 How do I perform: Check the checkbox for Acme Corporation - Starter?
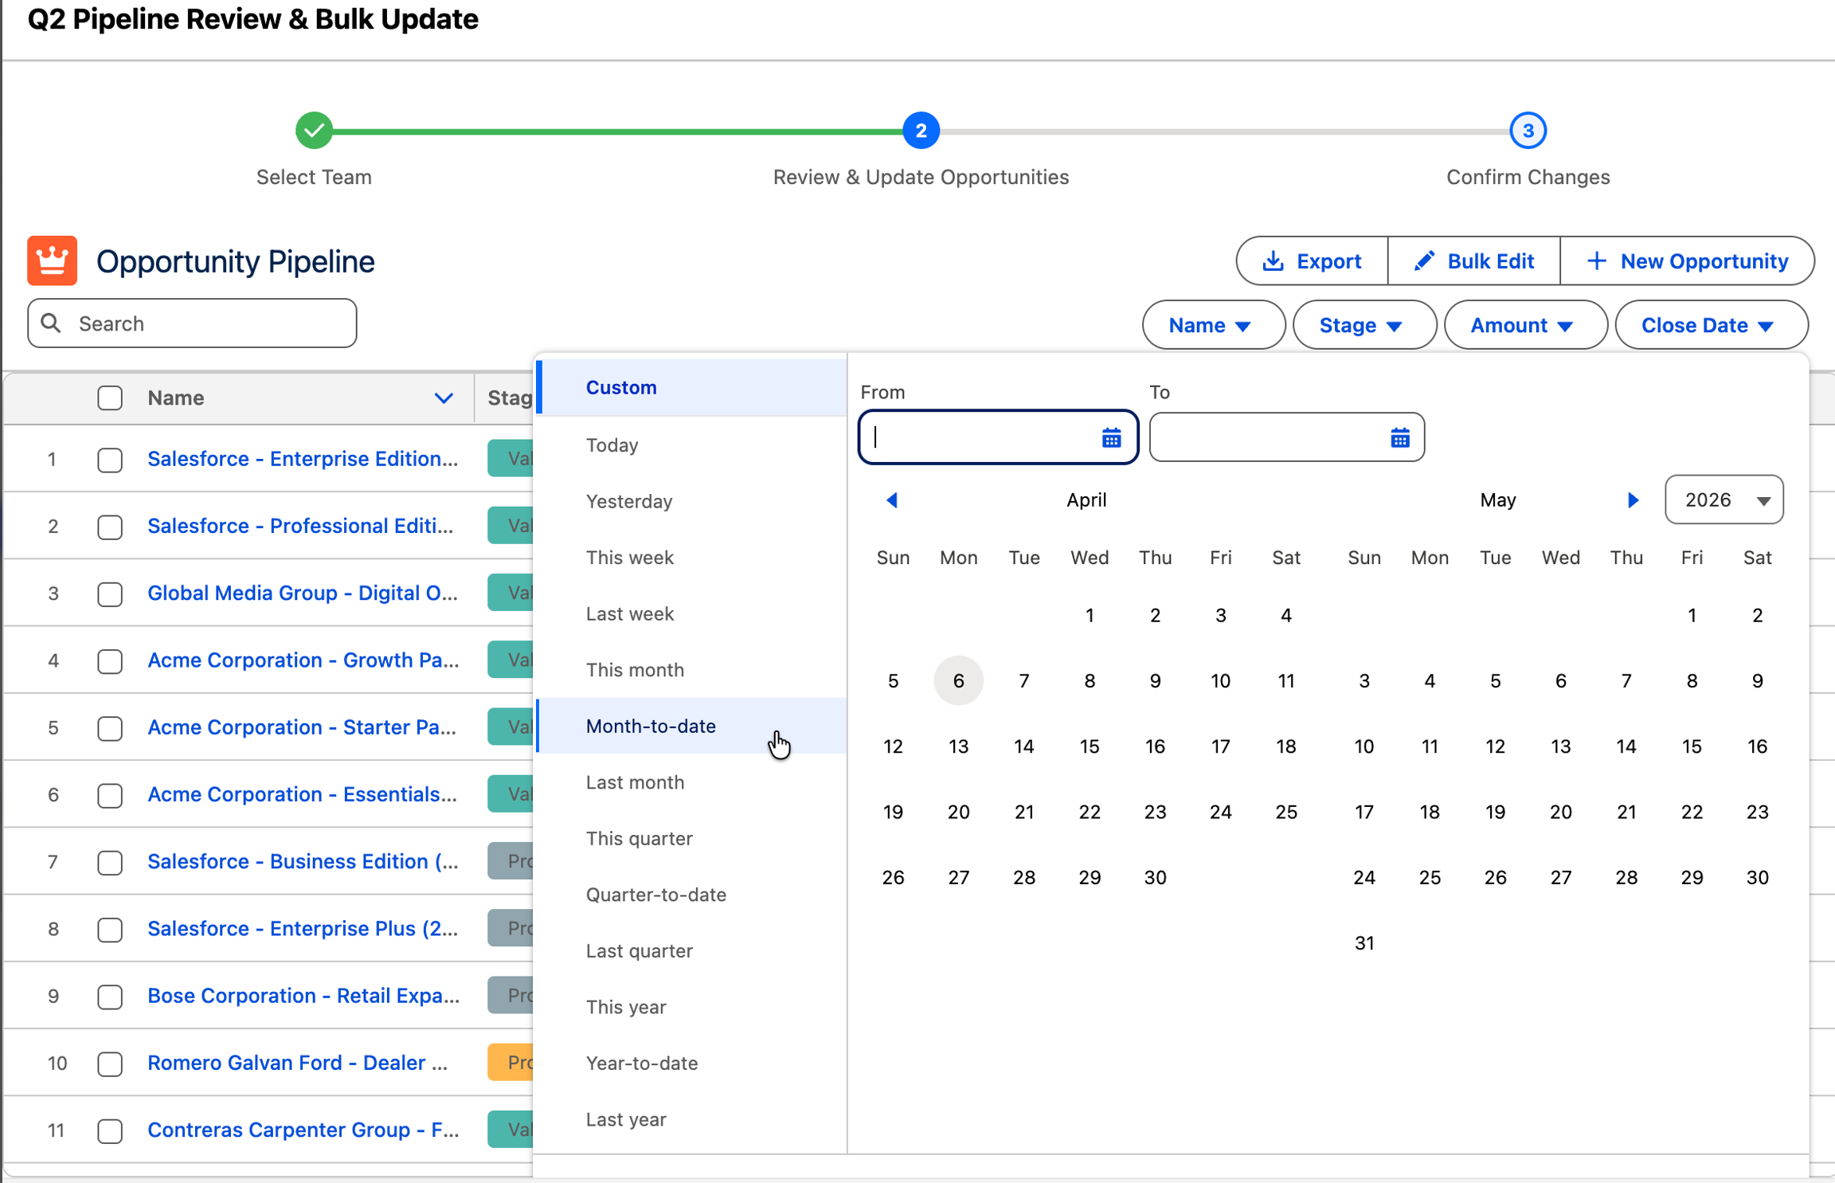[x=110, y=727]
